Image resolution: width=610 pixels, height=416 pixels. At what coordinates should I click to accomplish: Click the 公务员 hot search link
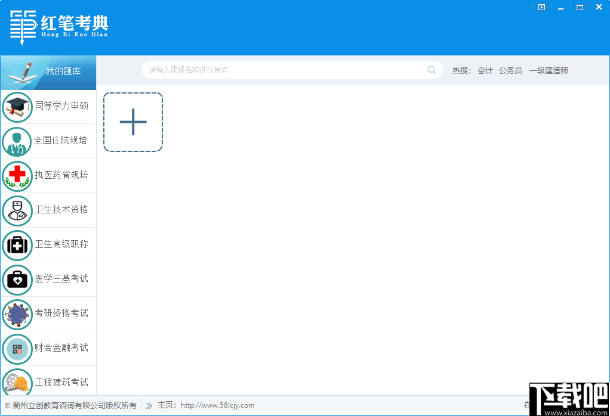[510, 70]
